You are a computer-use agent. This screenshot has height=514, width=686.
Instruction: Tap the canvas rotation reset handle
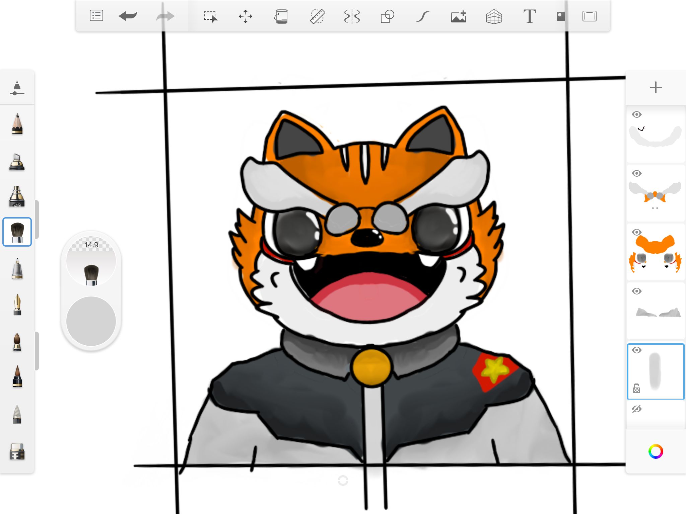coord(343,481)
